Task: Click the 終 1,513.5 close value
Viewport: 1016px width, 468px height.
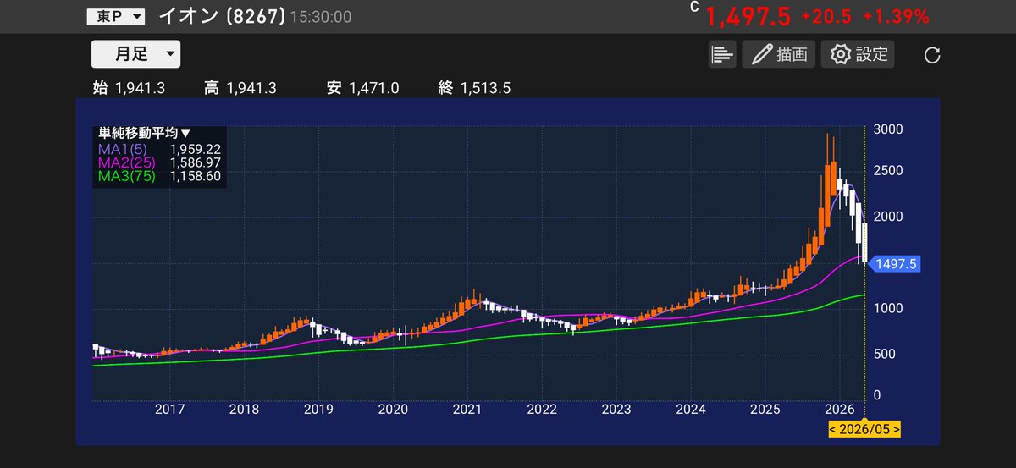Action: pyautogui.click(x=474, y=88)
